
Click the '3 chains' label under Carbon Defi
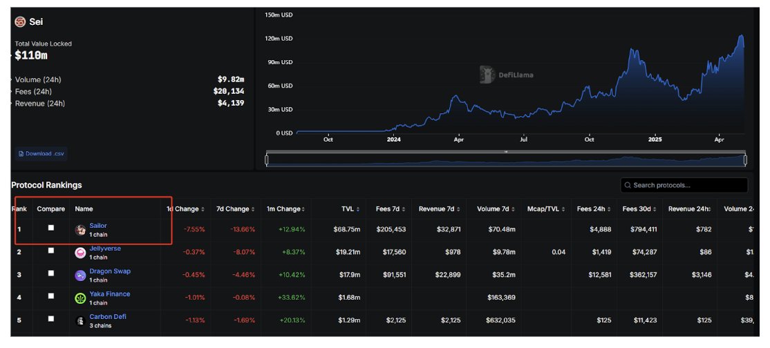point(100,326)
